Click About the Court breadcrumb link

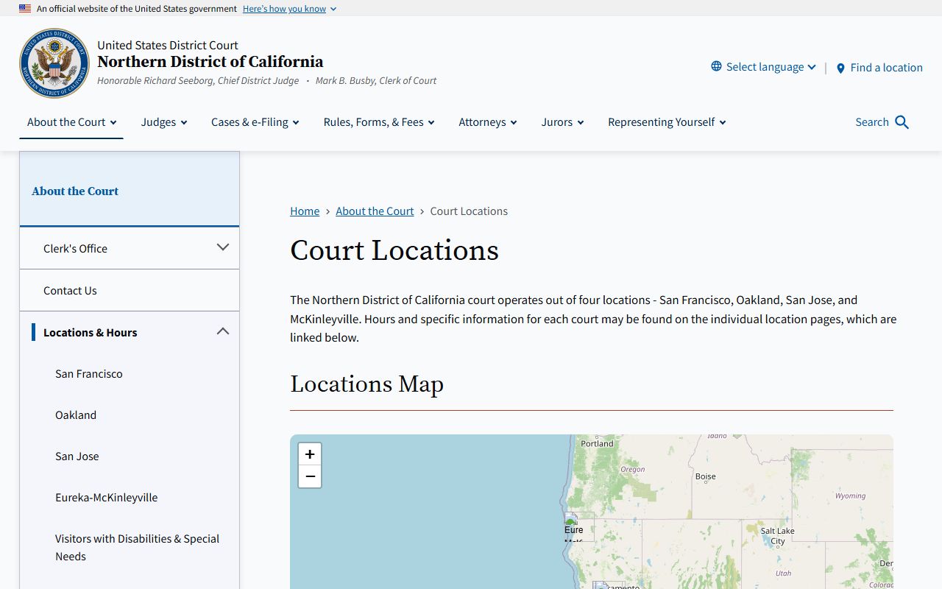pos(375,211)
